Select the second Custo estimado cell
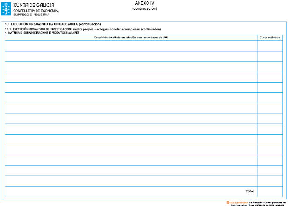This screenshot has width=288, height=206. (x=270, y=56)
